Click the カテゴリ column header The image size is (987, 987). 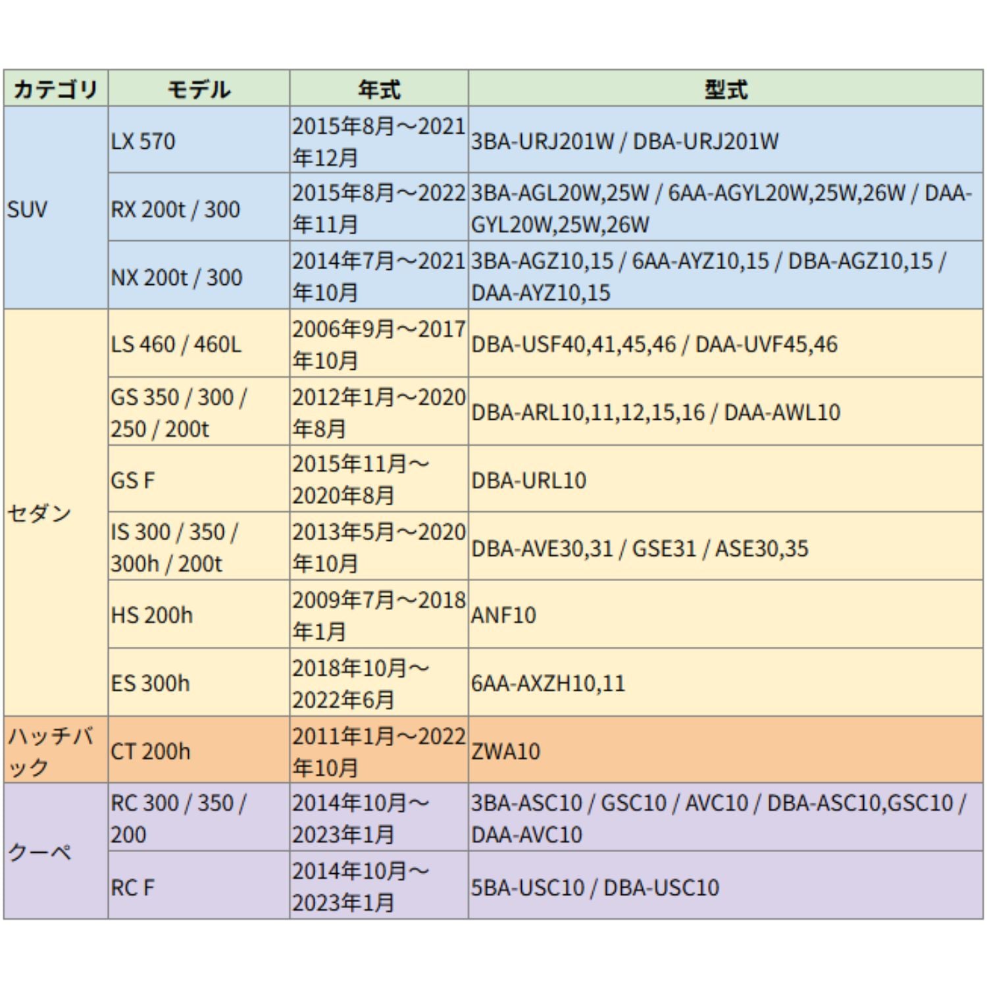[56, 88]
